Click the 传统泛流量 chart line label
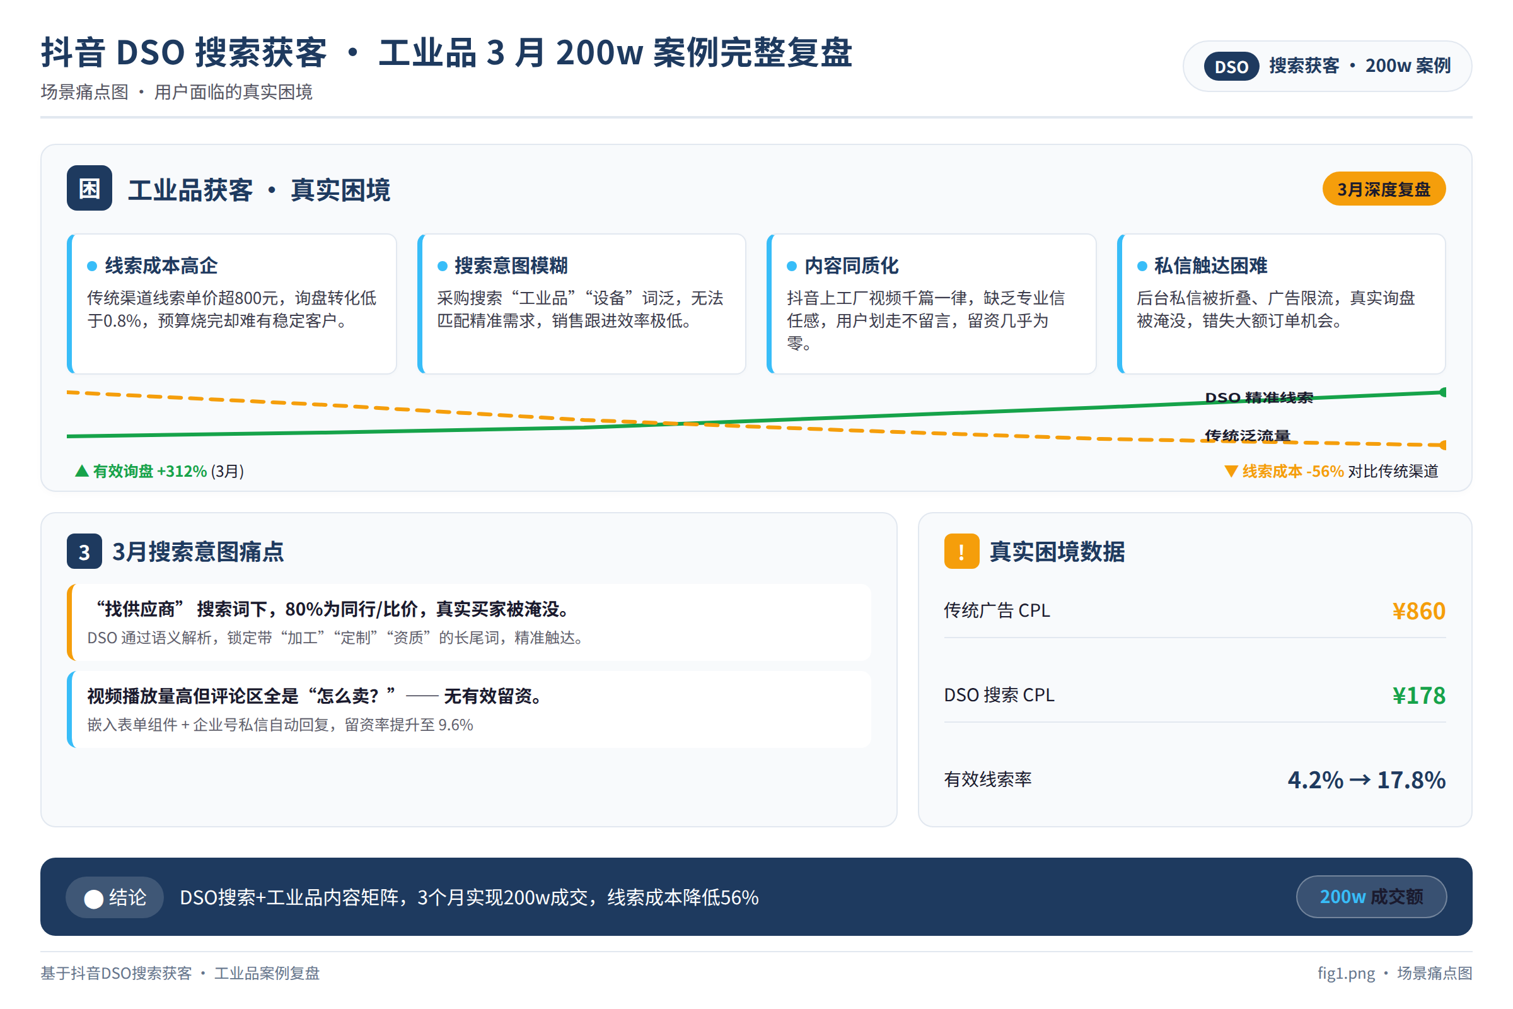The image size is (1513, 1009). (x=1248, y=436)
